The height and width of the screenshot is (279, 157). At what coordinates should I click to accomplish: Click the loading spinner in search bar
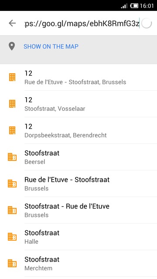click(x=147, y=23)
